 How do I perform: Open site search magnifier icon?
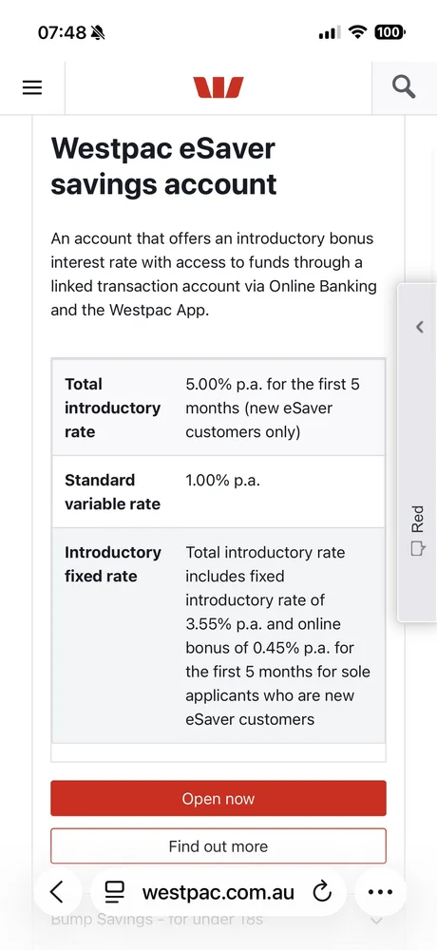pyautogui.click(x=404, y=87)
